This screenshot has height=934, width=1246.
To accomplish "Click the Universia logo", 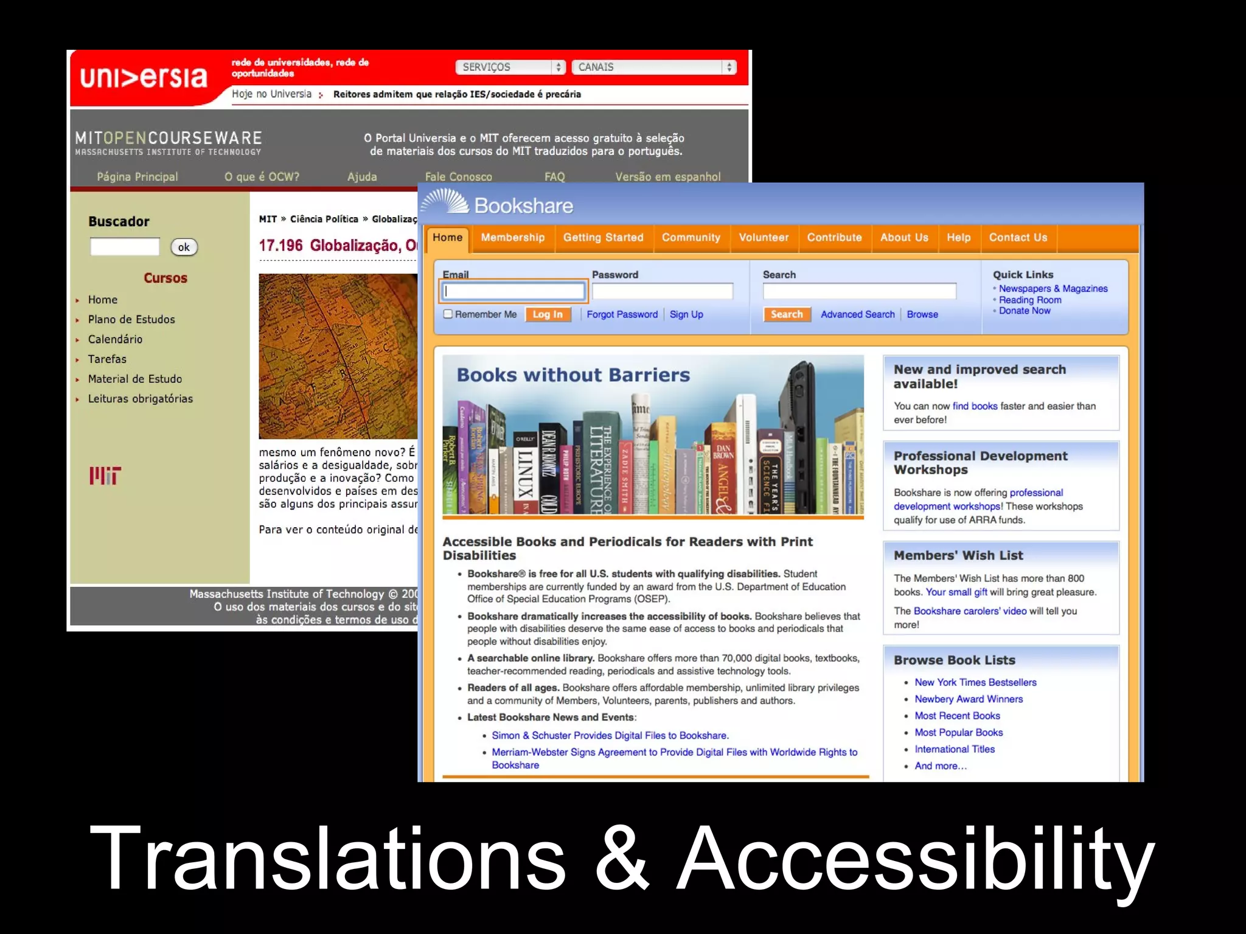I will coord(144,78).
